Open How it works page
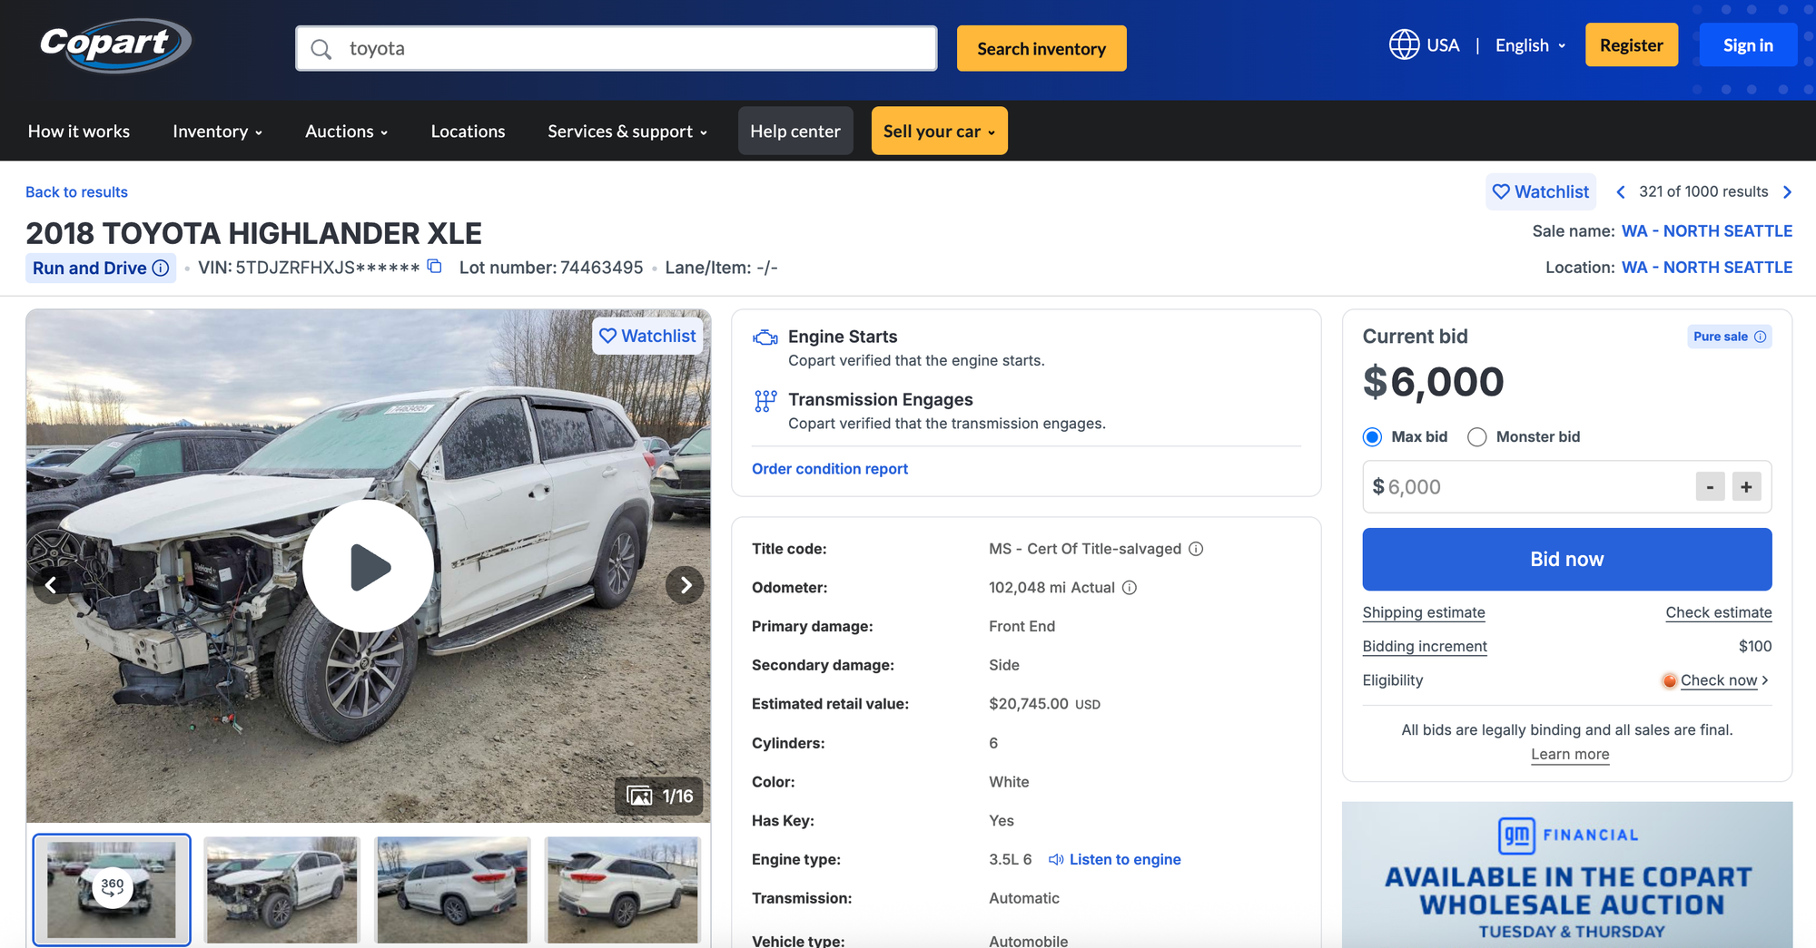The height and width of the screenshot is (948, 1816). click(x=79, y=132)
